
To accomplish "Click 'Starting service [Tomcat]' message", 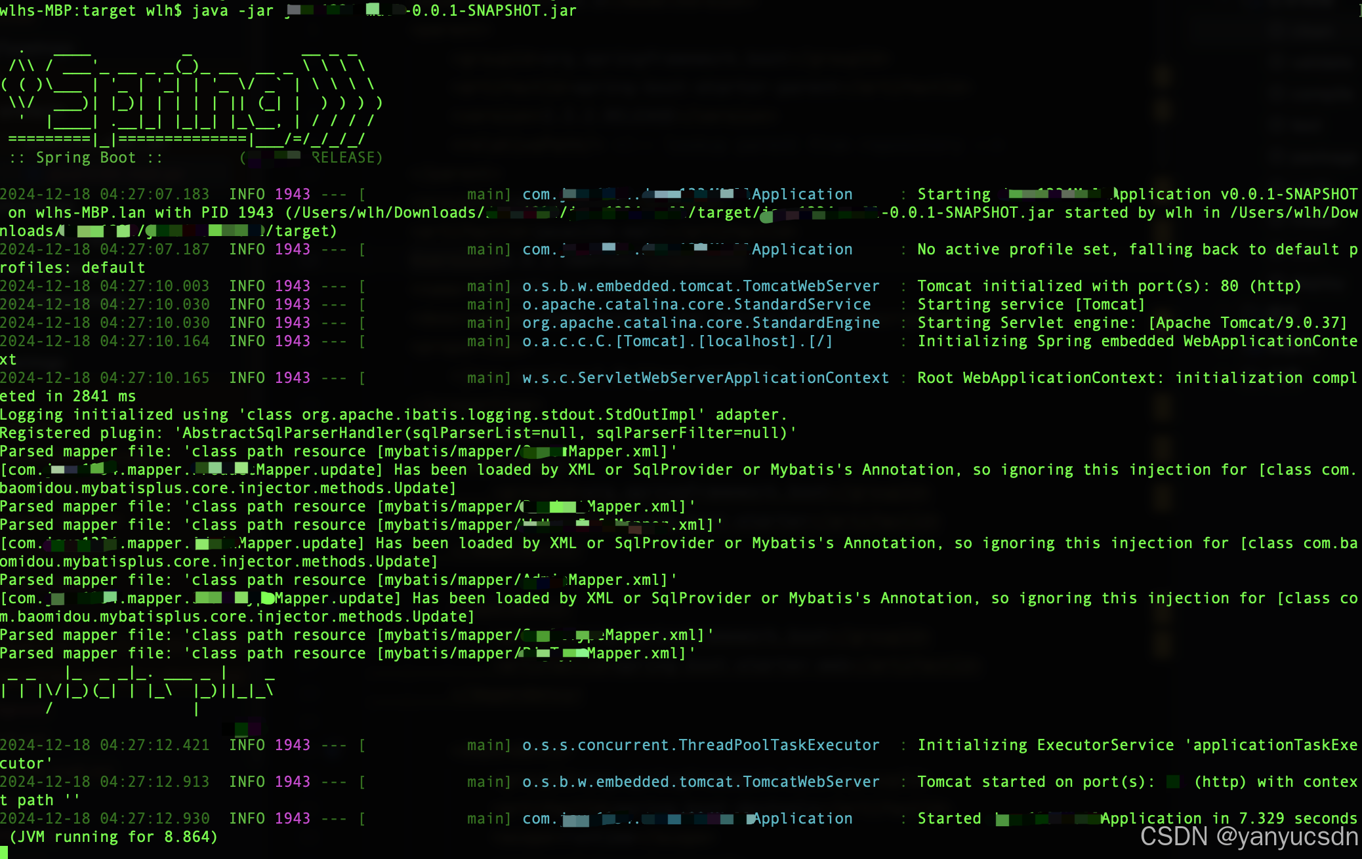I will coord(1031,305).
